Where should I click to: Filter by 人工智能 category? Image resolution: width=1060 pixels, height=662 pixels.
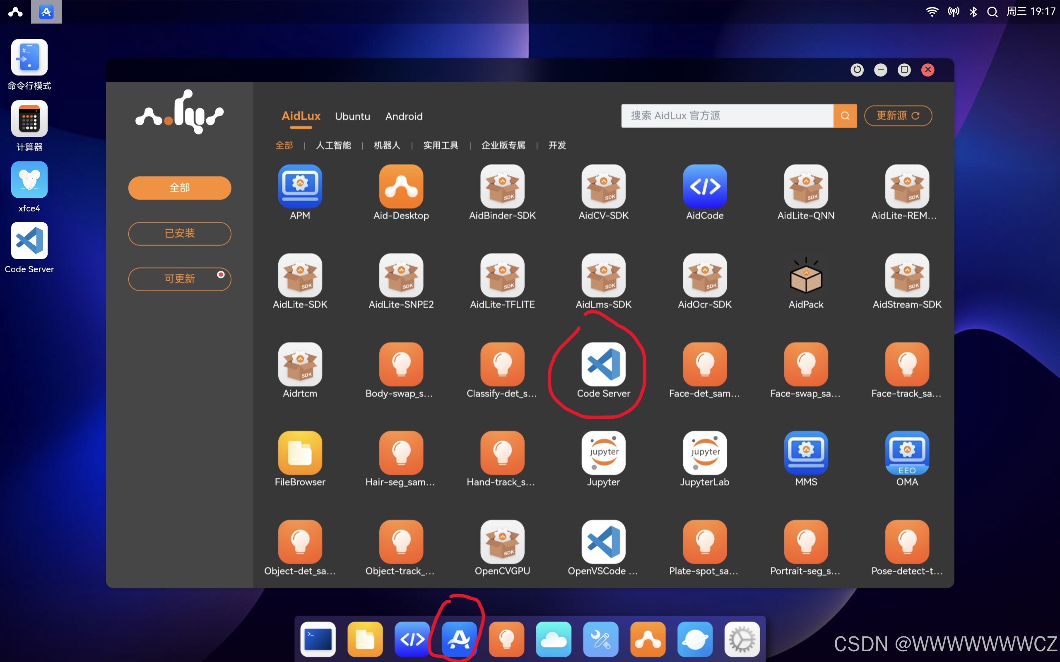(x=333, y=145)
